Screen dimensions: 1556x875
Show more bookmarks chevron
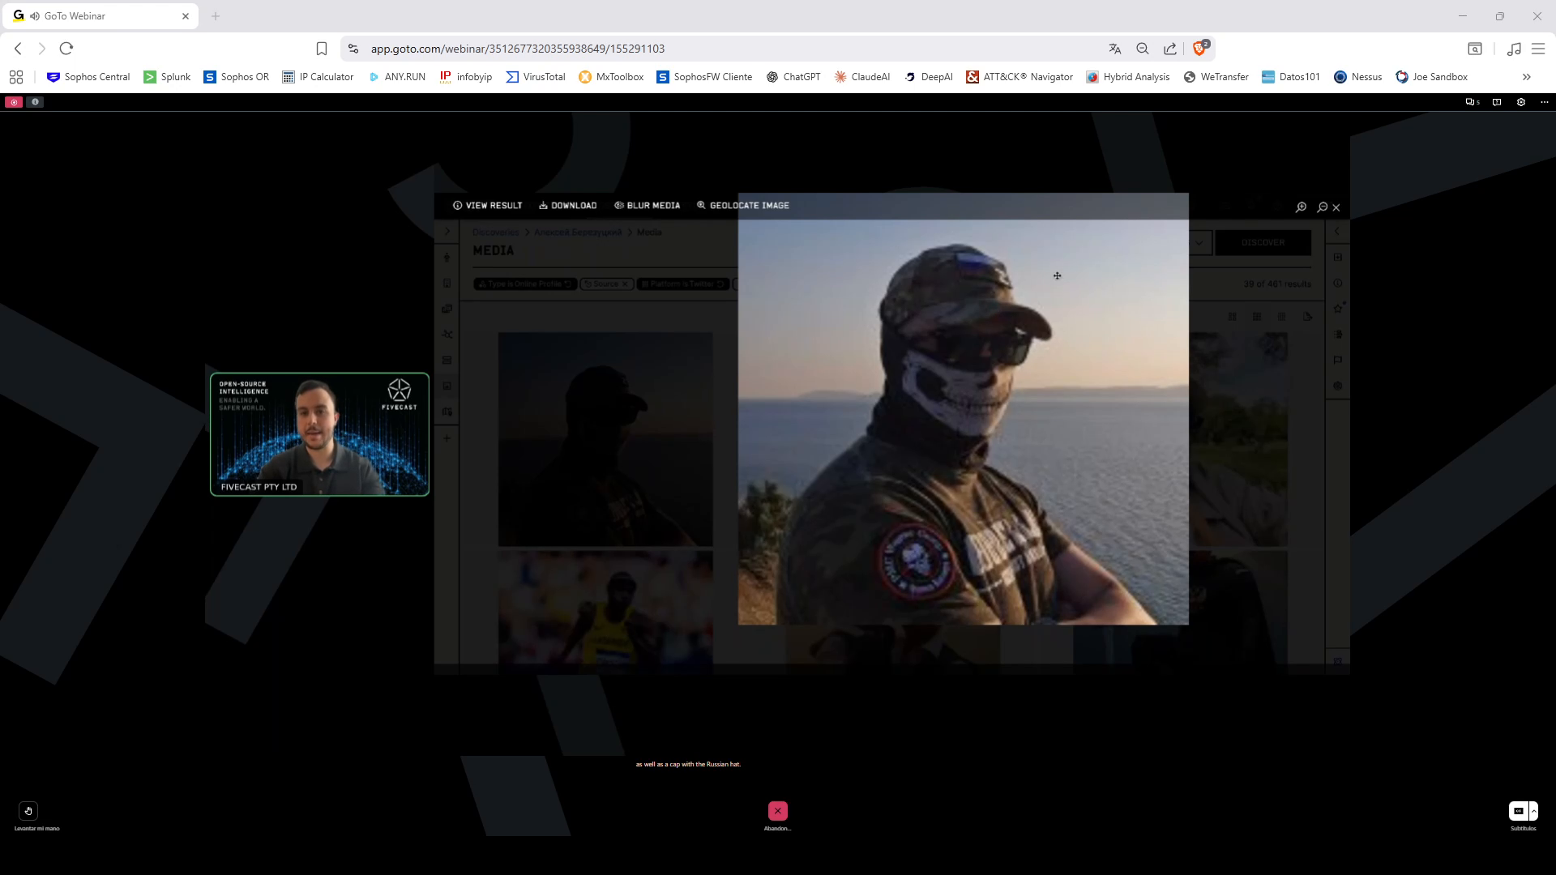[x=1527, y=77]
